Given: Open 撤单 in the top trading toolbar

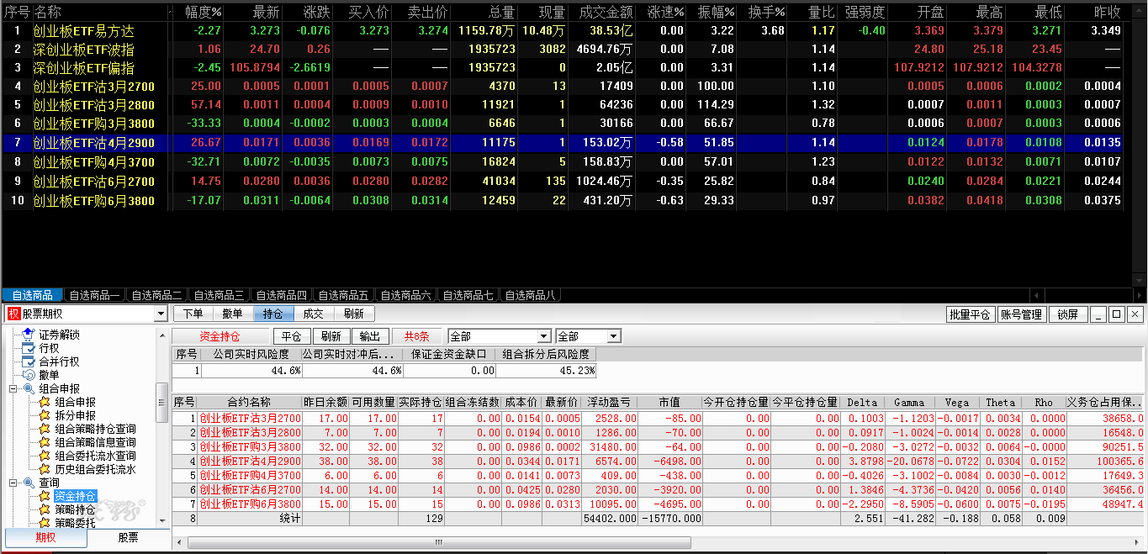Looking at the screenshot, I should 233,314.
